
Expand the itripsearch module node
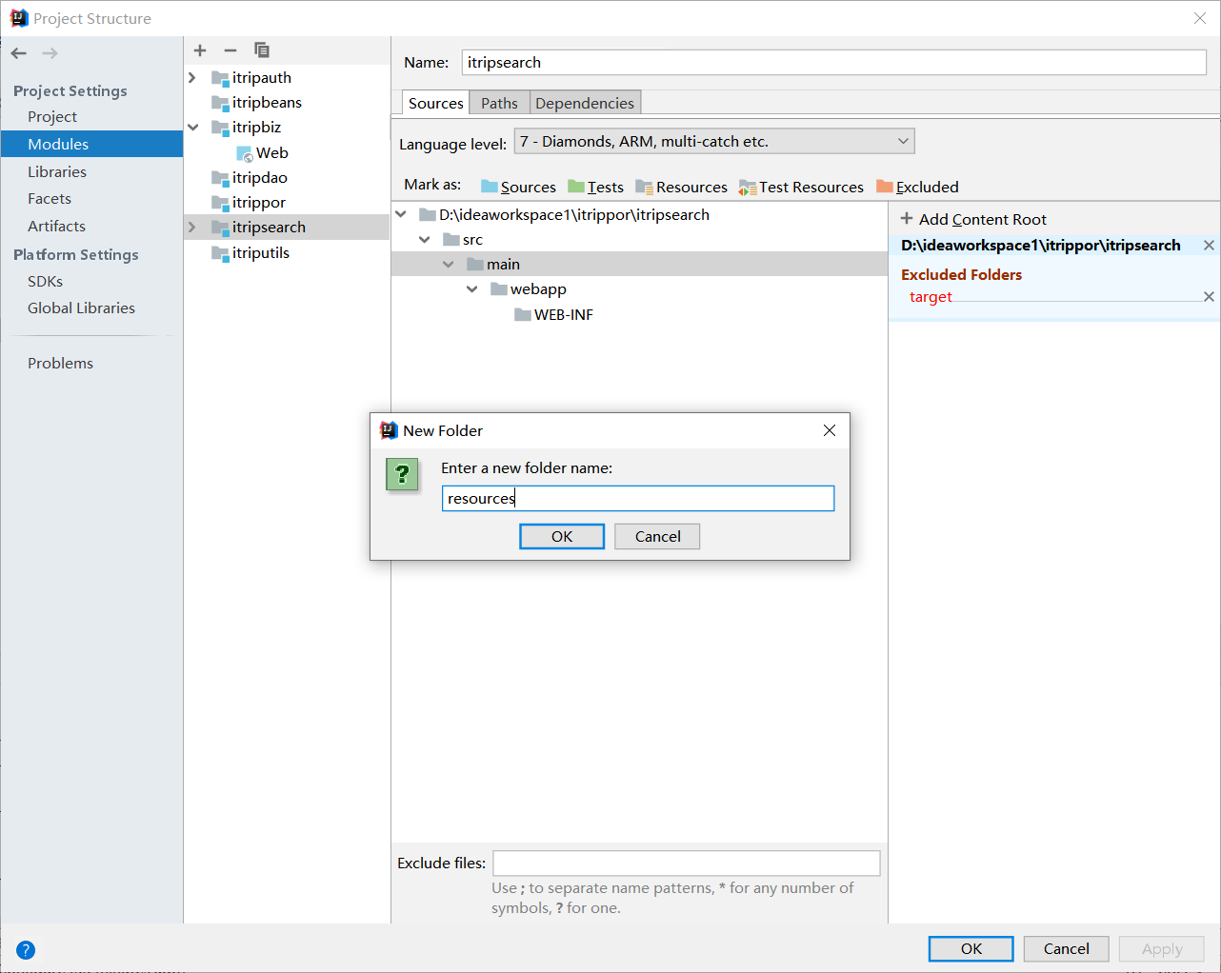pos(192,227)
